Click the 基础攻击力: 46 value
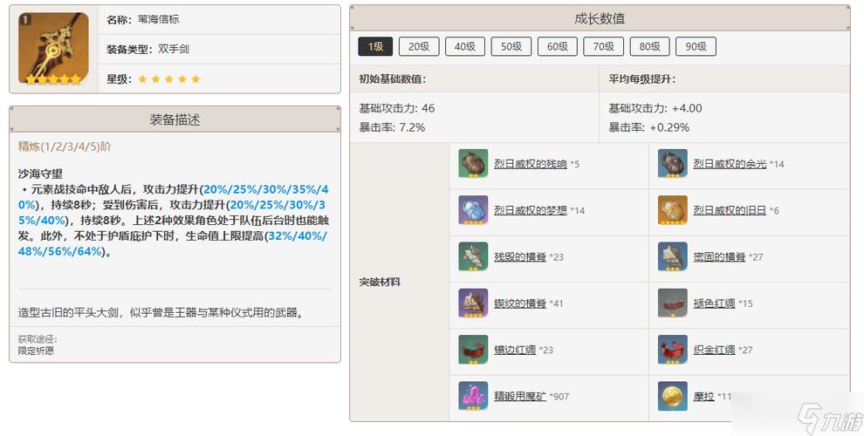864x436 pixels. [x=397, y=108]
